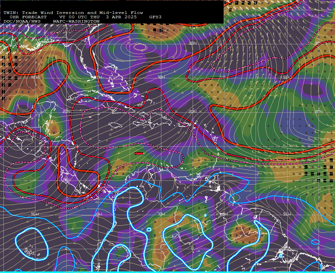Click the tiny cyan ring contour over Colombia

(149, 230)
